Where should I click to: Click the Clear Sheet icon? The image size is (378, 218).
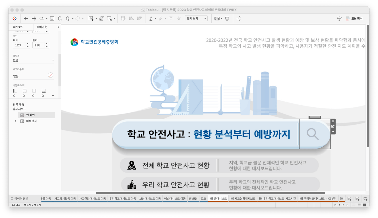(109, 18)
